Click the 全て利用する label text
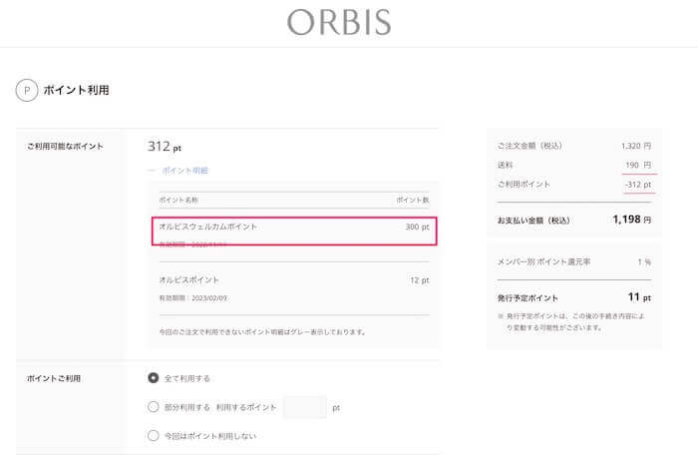Image resolution: width=698 pixels, height=459 pixels. (187, 378)
